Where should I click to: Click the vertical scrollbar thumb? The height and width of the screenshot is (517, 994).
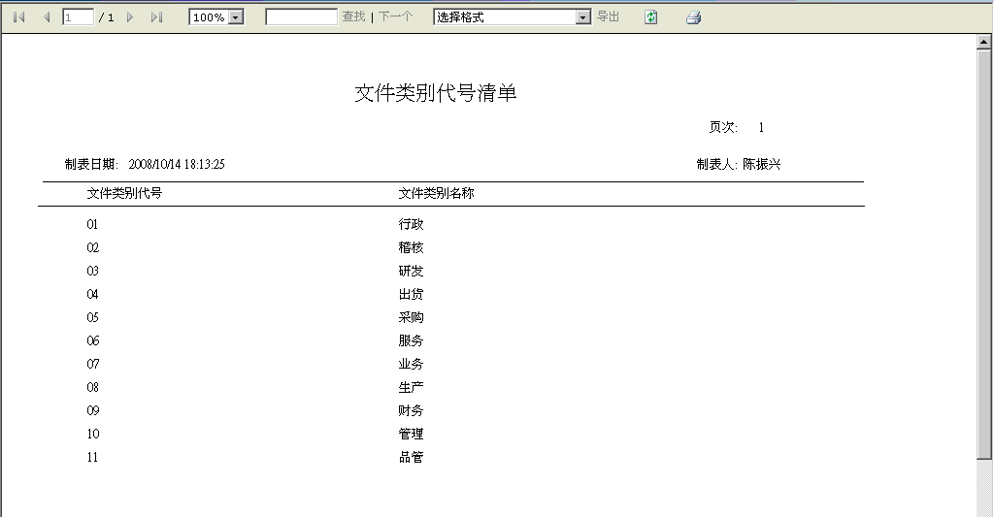click(984, 252)
